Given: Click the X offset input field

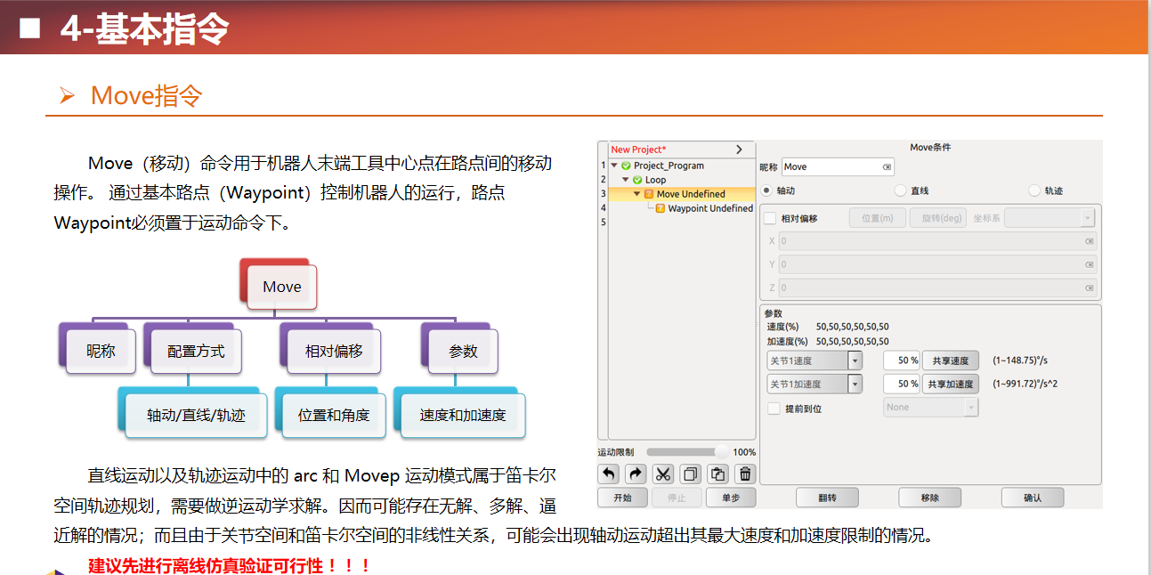Looking at the screenshot, I should tap(938, 241).
